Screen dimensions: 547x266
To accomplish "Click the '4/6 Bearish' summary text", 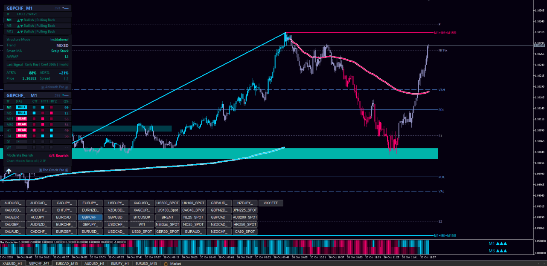I will pyautogui.click(x=58, y=156).
